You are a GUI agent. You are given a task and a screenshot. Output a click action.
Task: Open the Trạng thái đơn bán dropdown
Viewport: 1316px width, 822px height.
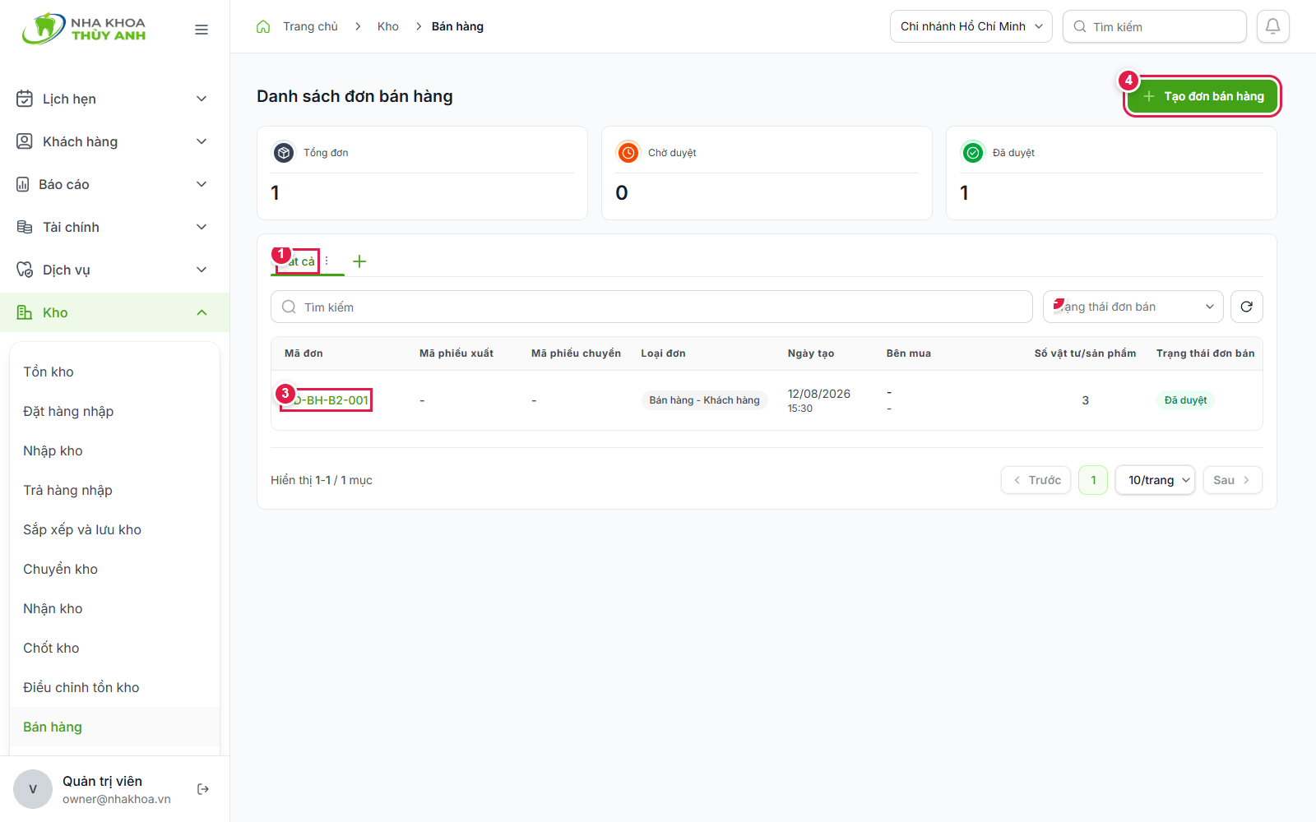[1133, 307]
